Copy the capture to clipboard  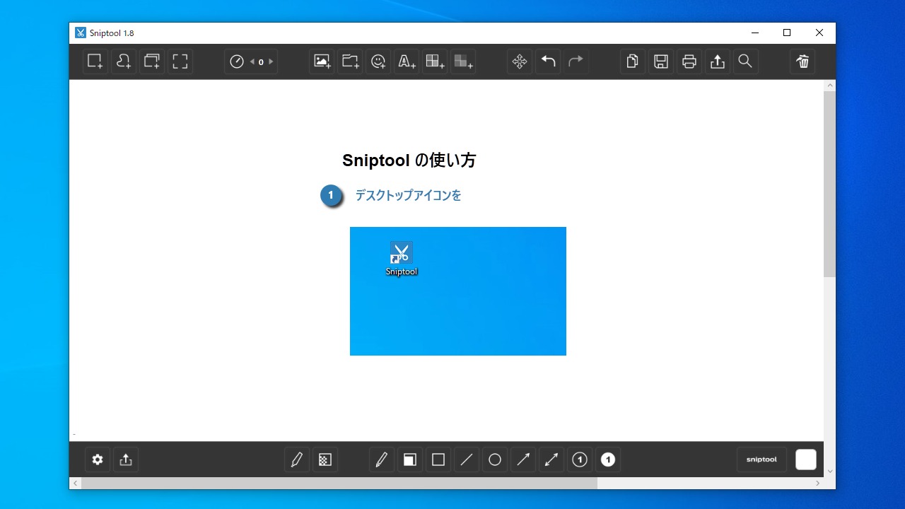point(633,62)
